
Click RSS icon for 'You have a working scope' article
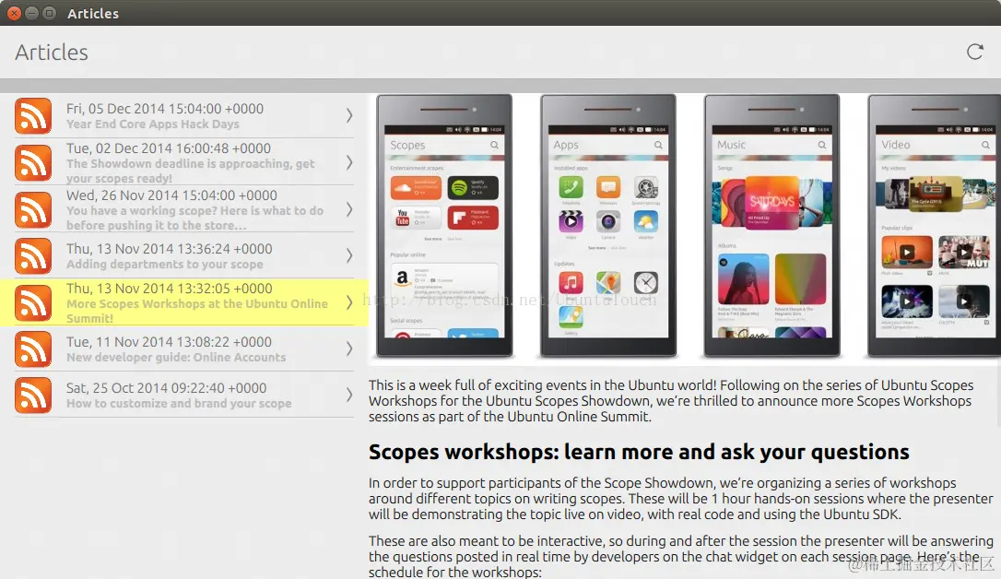pyautogui.click(x=33, y=209)
